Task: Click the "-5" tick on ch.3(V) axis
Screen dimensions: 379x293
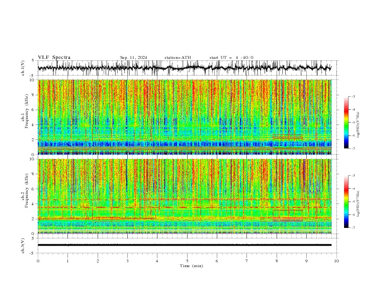Action: tap(33, 253)
